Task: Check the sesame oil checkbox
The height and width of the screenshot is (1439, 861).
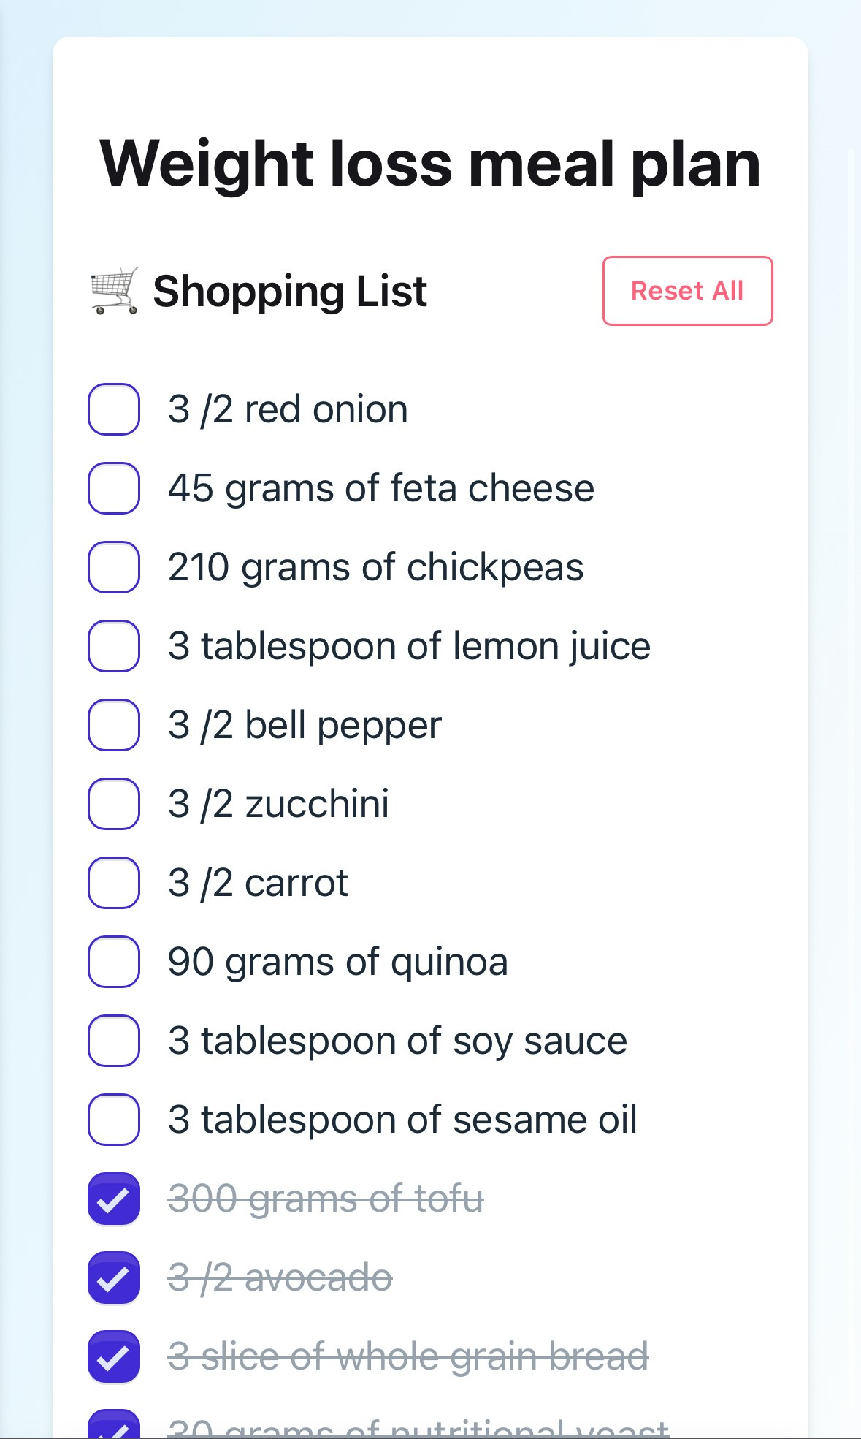Action: tap(114, 1120)
